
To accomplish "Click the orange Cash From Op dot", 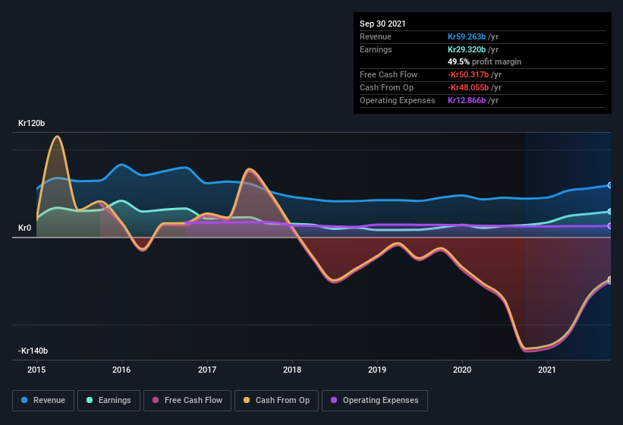I will coord(247,400).
